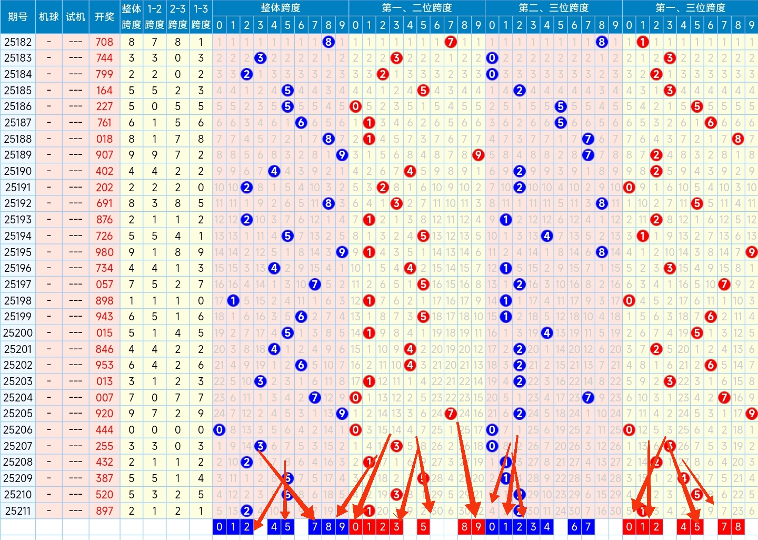Image resolution: width=758 pixels, height=540 pixels.
Task: Click draw result 387
Action: point(104,478)
